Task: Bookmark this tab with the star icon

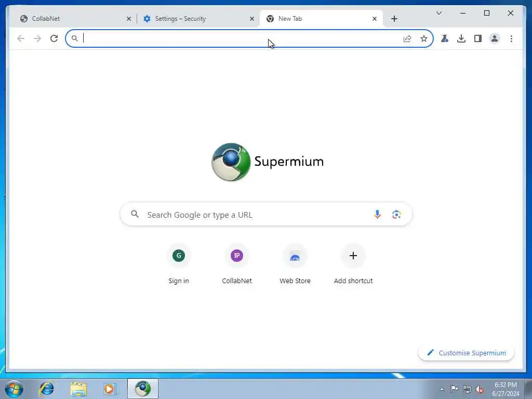Action: pyautogui.click(x=424, y=38)
